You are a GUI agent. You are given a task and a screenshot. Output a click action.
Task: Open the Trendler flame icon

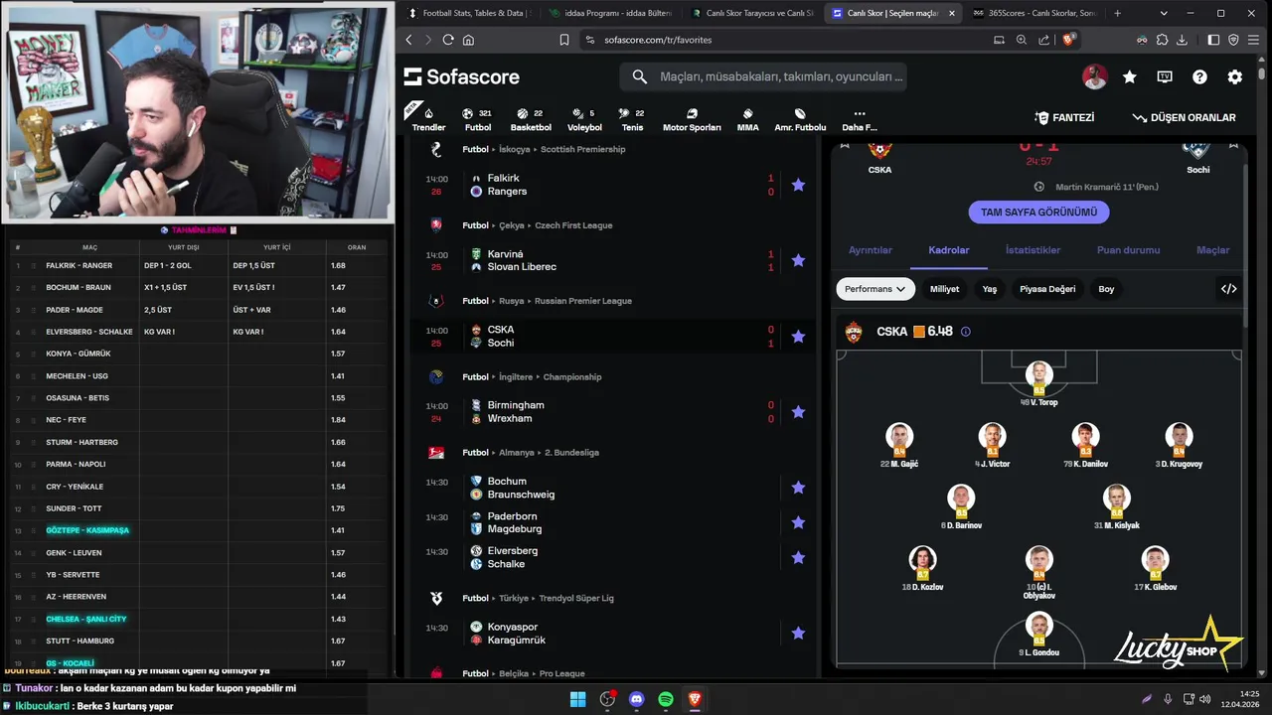pos(428,119)
